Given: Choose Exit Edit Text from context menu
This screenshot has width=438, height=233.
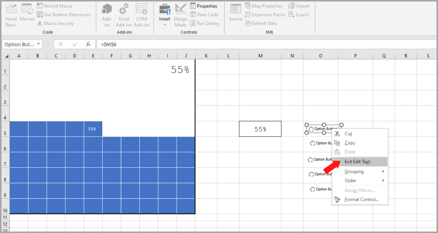Looking at the screenshot, I should [357, 162].
